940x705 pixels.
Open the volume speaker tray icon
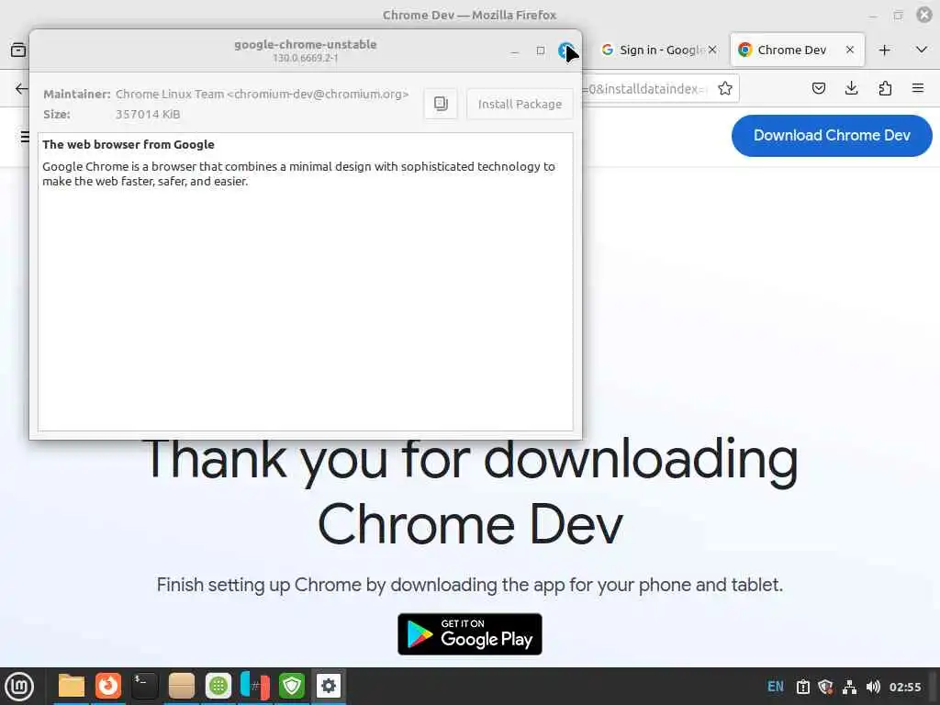873,687
